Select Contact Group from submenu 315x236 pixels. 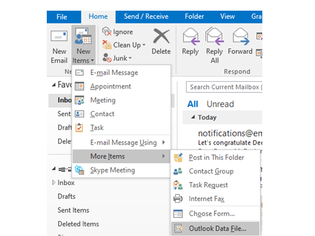coord(216,171)
